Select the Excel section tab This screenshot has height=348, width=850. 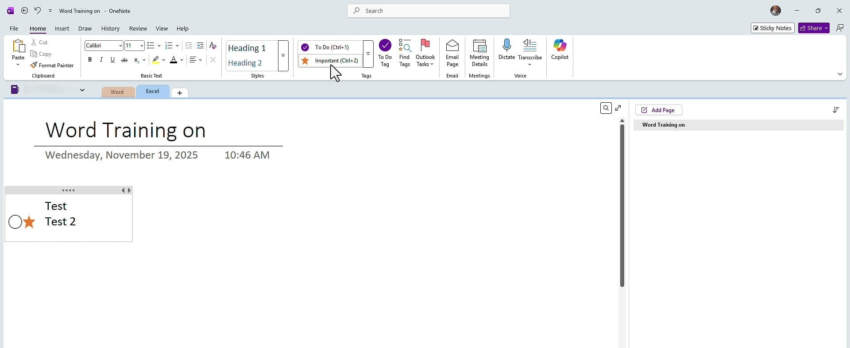[152, 91]
